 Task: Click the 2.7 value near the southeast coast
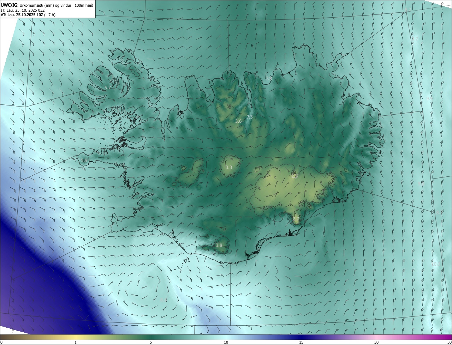[296, 219]
